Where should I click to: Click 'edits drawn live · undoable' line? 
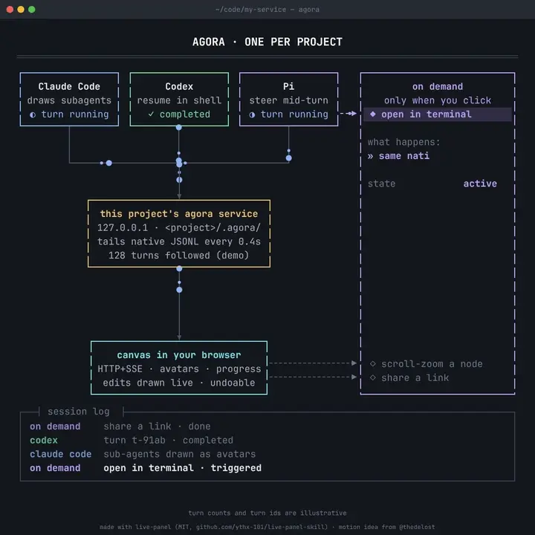click(179, 383)
